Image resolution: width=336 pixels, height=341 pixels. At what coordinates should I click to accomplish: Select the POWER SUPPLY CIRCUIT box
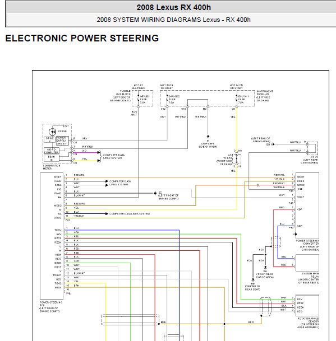point(62,141)
